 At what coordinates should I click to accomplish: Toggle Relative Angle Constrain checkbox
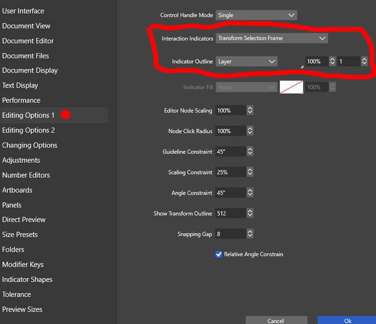pyautogui.click(x=219, y=254)
